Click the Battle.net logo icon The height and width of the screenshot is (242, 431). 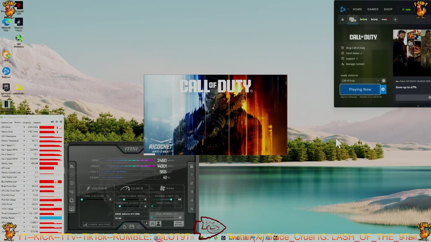pyautogui.click(x=343, y=9)
